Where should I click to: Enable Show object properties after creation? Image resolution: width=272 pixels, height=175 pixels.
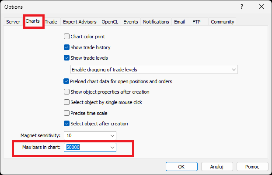click(x=67, y=92)
